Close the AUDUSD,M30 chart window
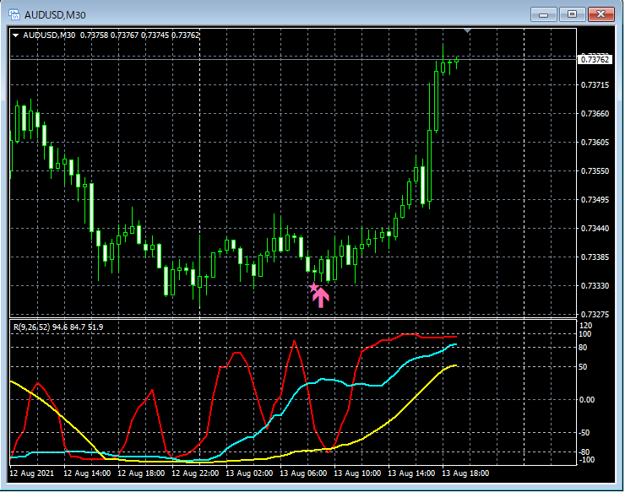The image size is (625, 492). pyautogui.click(x=601, y=14)
